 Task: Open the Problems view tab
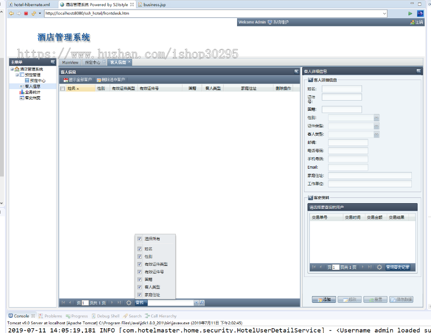click(50, 316)
